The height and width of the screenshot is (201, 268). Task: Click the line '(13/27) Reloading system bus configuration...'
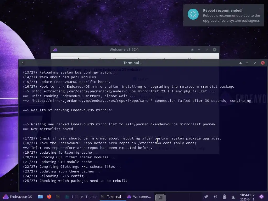point(70,72)
